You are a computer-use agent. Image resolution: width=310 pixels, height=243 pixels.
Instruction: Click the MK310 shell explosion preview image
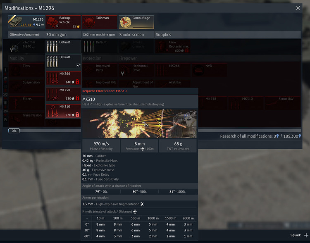139,124
